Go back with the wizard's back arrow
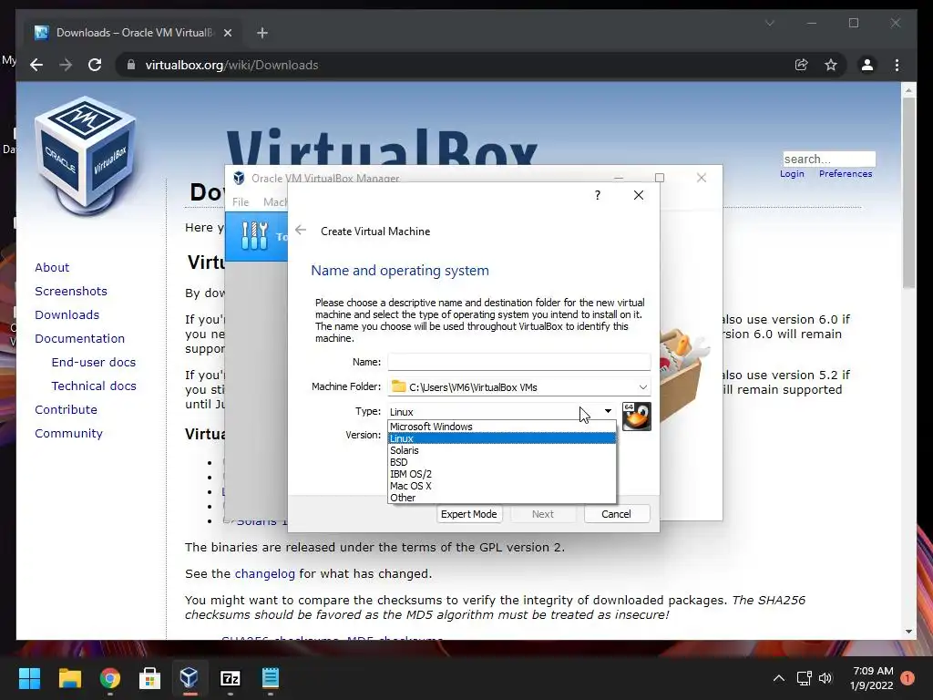Viewport: 933px width, 700px height. click(301, 231)
